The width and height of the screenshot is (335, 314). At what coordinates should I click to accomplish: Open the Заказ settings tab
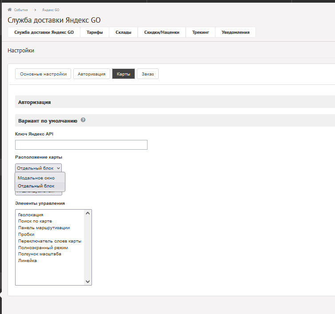[x=148, y=74]
